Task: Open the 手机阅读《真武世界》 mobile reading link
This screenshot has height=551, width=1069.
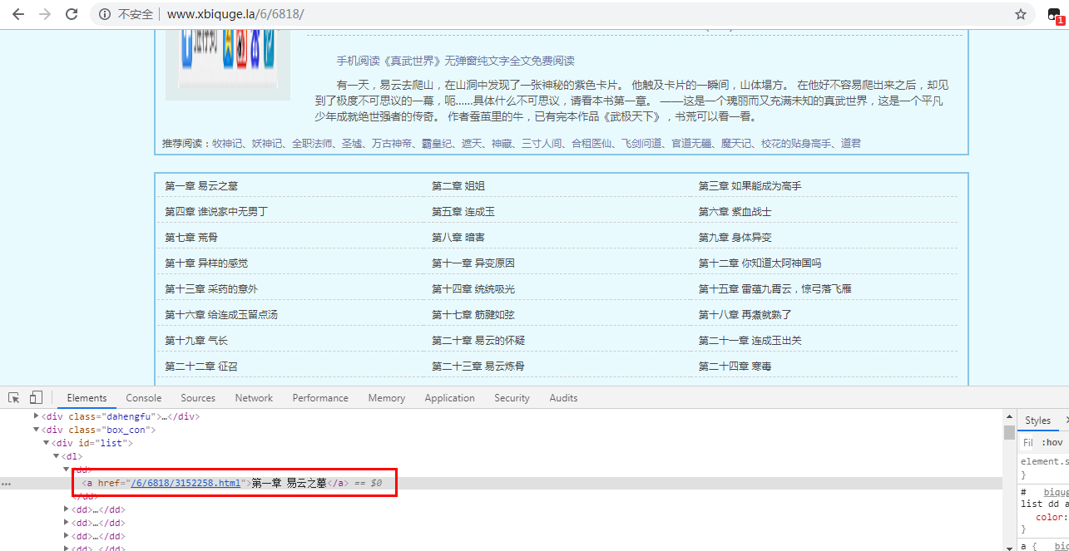Action: pyautogui.click(x=455, y=61)
